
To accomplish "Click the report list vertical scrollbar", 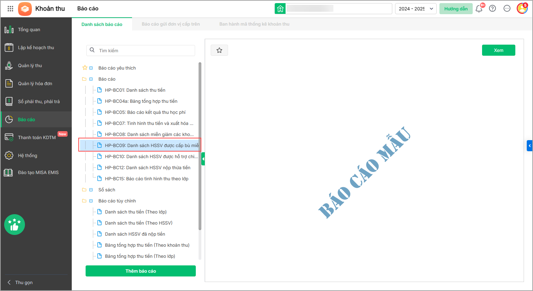I will coord(200,145).
